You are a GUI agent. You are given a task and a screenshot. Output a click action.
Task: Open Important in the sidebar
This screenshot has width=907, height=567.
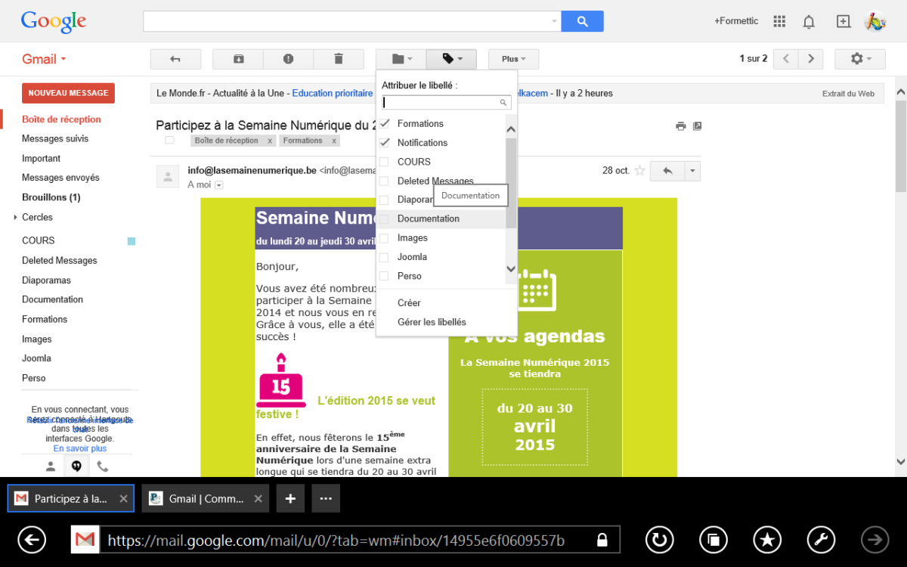41,159
